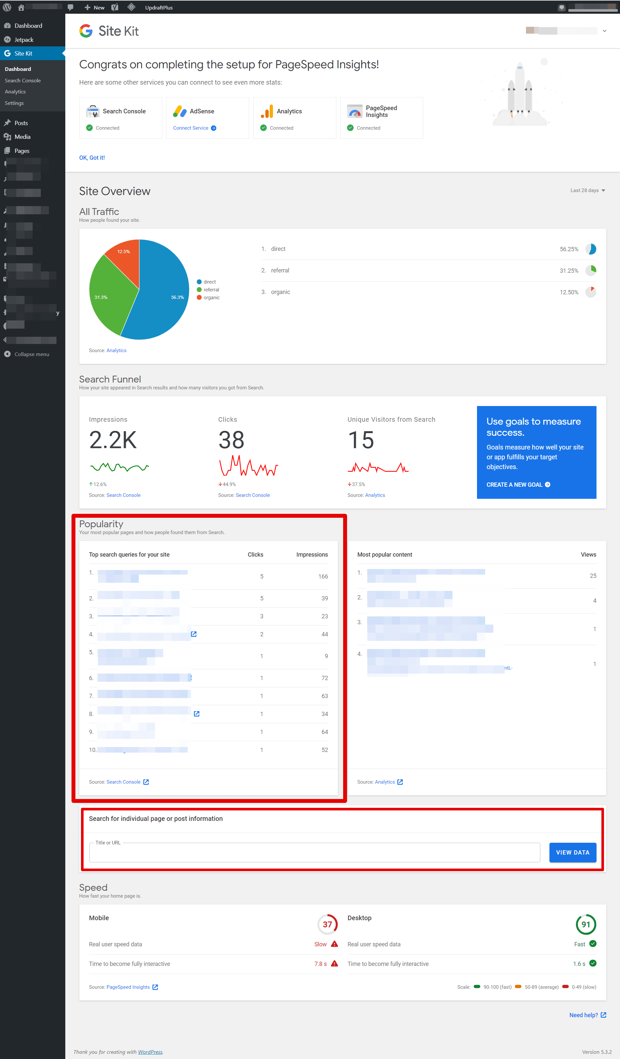The image size is (620, 1059).
Task: Click CREATE A NEW GOAL
Action: 518,484
